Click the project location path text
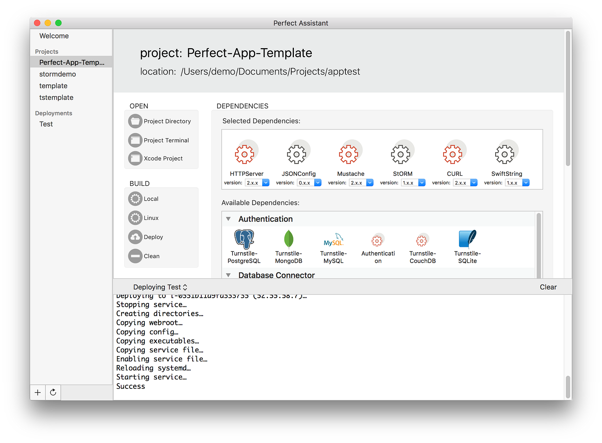Screen dimensions: 602x443 tap(270, 72)
